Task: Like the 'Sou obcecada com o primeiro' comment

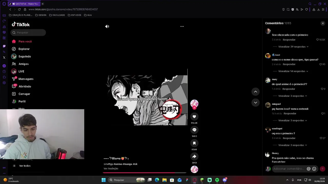Action: pyautogui.click(x=317, y=40)
